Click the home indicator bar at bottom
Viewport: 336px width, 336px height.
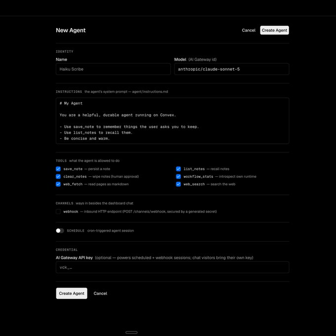131,333
